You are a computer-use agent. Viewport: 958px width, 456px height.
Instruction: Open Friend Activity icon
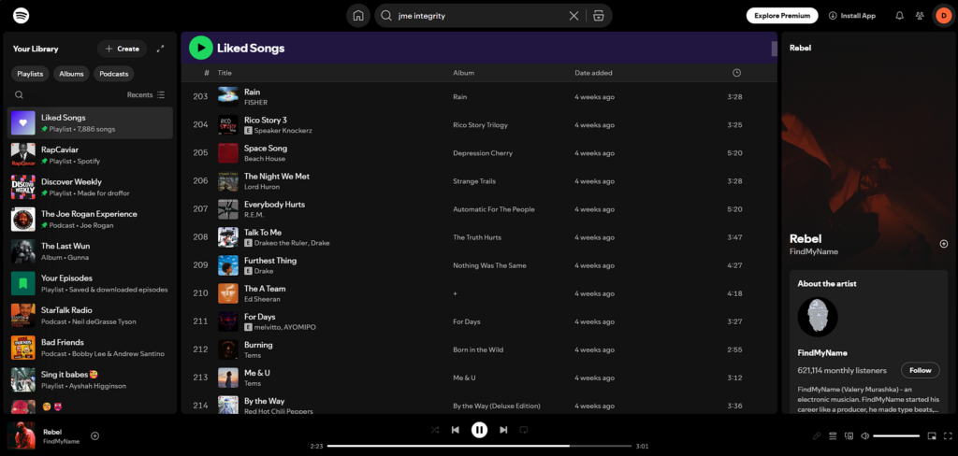pos(920,16)
